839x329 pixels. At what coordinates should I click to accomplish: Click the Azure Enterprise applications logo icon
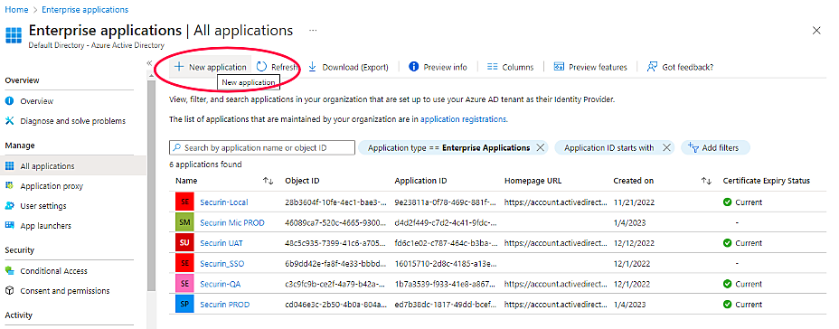[14, 34]
